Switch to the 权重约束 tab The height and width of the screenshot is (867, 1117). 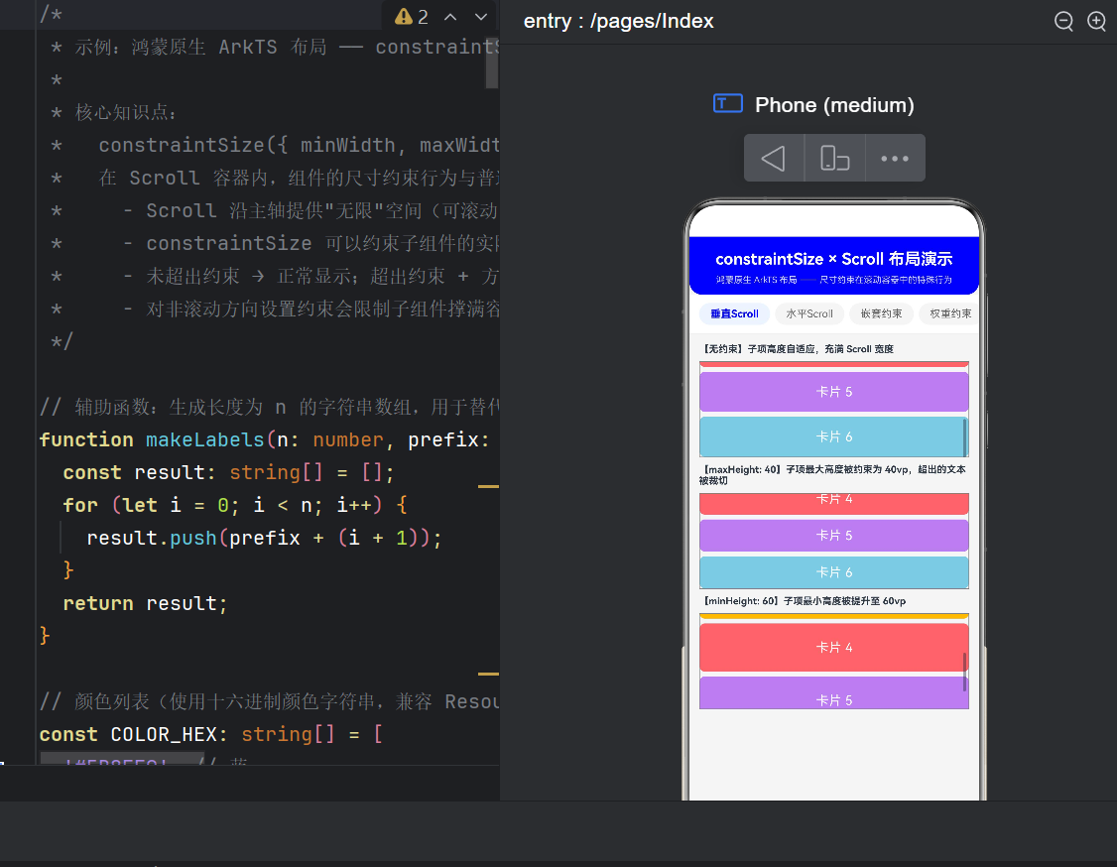pyautogui.click(x=949, y=313)
